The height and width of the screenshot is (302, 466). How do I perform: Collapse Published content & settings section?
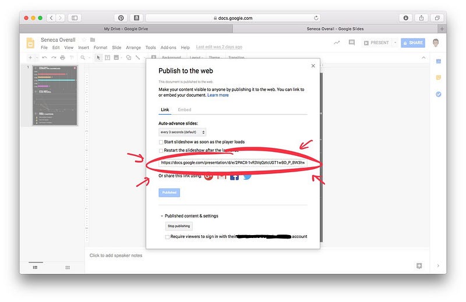pyautogui.click(x=162, y=216)
